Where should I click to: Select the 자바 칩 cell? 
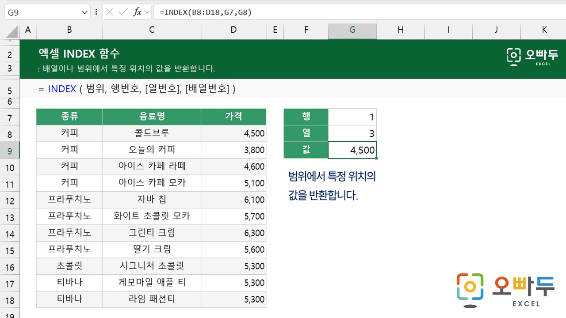152,200
